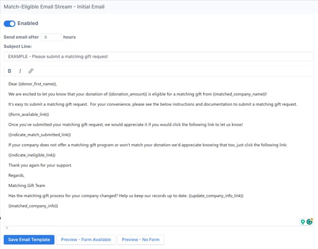
Task: Toggle bold formatting in the editor toolbar
Action: (x=9, y=71)
